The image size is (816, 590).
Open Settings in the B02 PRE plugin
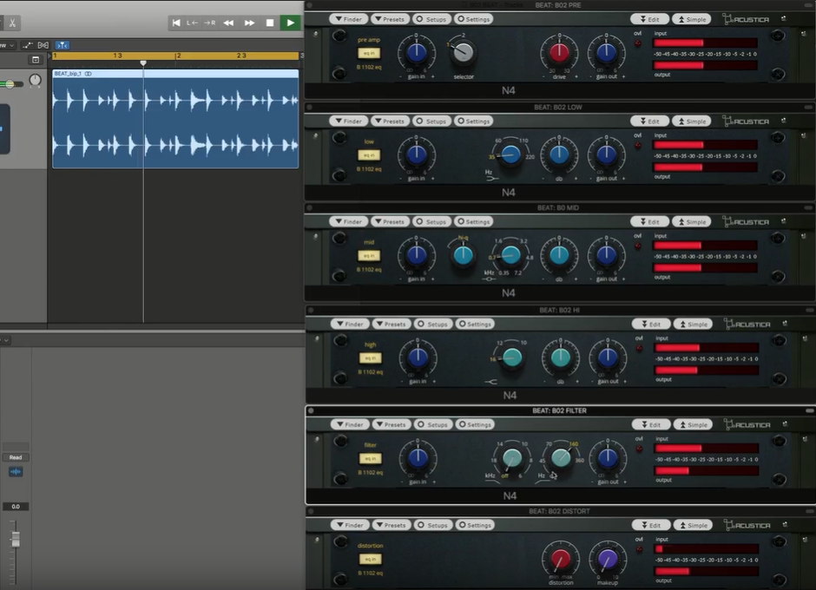tap(473, 19)
